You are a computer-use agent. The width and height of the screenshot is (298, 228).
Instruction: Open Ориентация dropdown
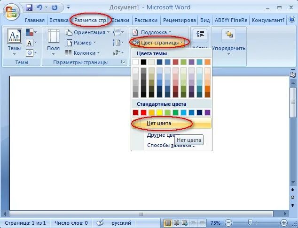point(87,32)
